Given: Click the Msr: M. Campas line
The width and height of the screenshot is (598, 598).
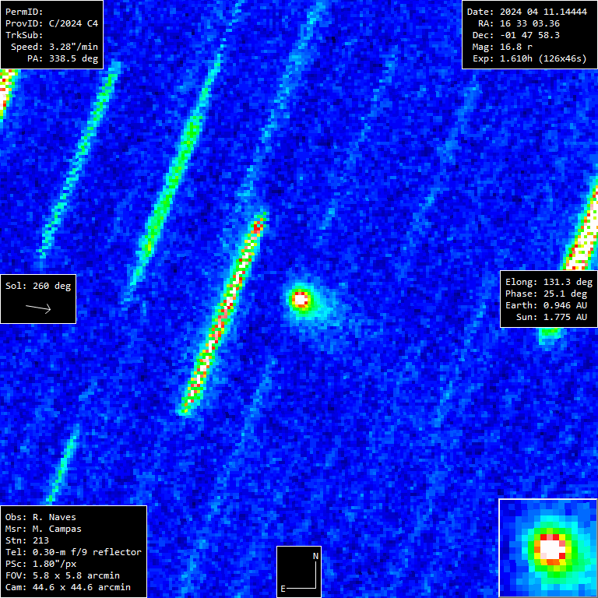Looking at the screenshot, I should [x=43, y=529].
